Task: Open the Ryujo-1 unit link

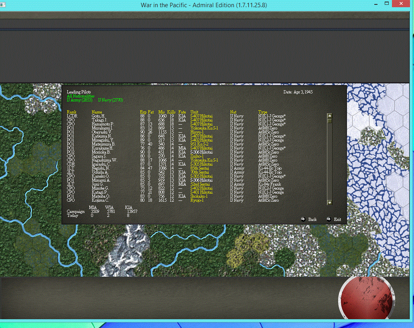Action: coord(197,200)
